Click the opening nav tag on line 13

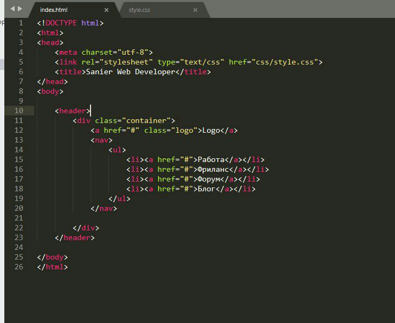[101, 140]
